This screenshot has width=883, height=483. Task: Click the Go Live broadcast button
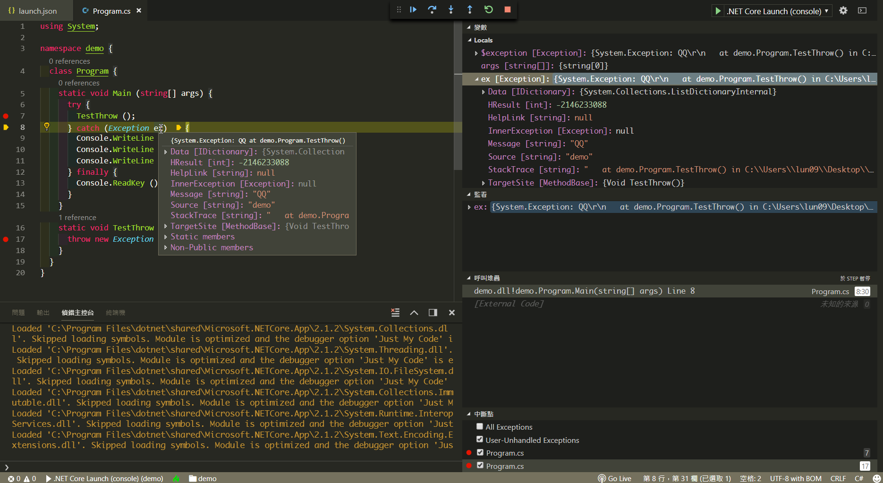(x=614, y=478)
